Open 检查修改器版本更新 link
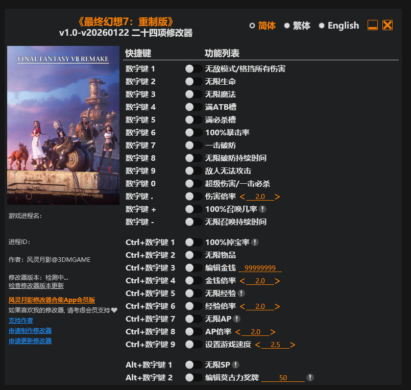Viewport: 411px width, 390px height. 36,286
